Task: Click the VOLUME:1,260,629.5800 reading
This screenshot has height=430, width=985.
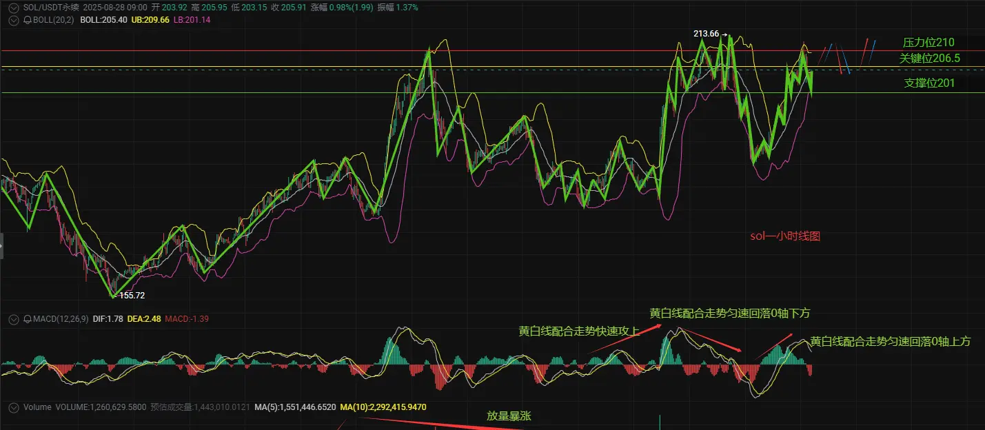Action: click(x=101, y=407)
